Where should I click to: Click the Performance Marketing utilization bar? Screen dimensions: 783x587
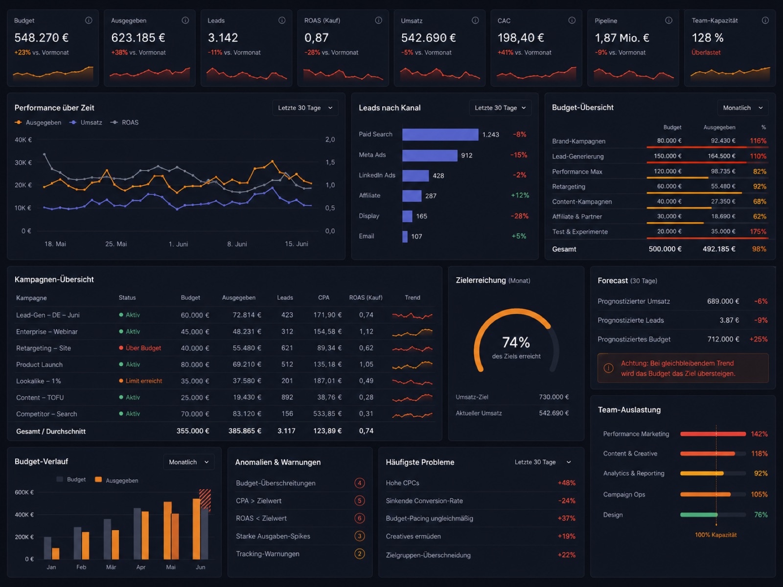(x=713, y=434)
